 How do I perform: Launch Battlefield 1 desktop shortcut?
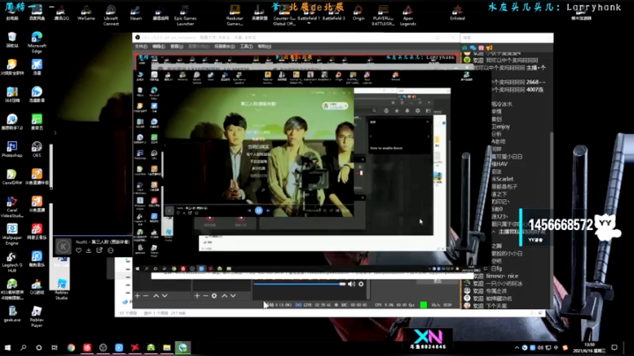click(x=308, y=13)
